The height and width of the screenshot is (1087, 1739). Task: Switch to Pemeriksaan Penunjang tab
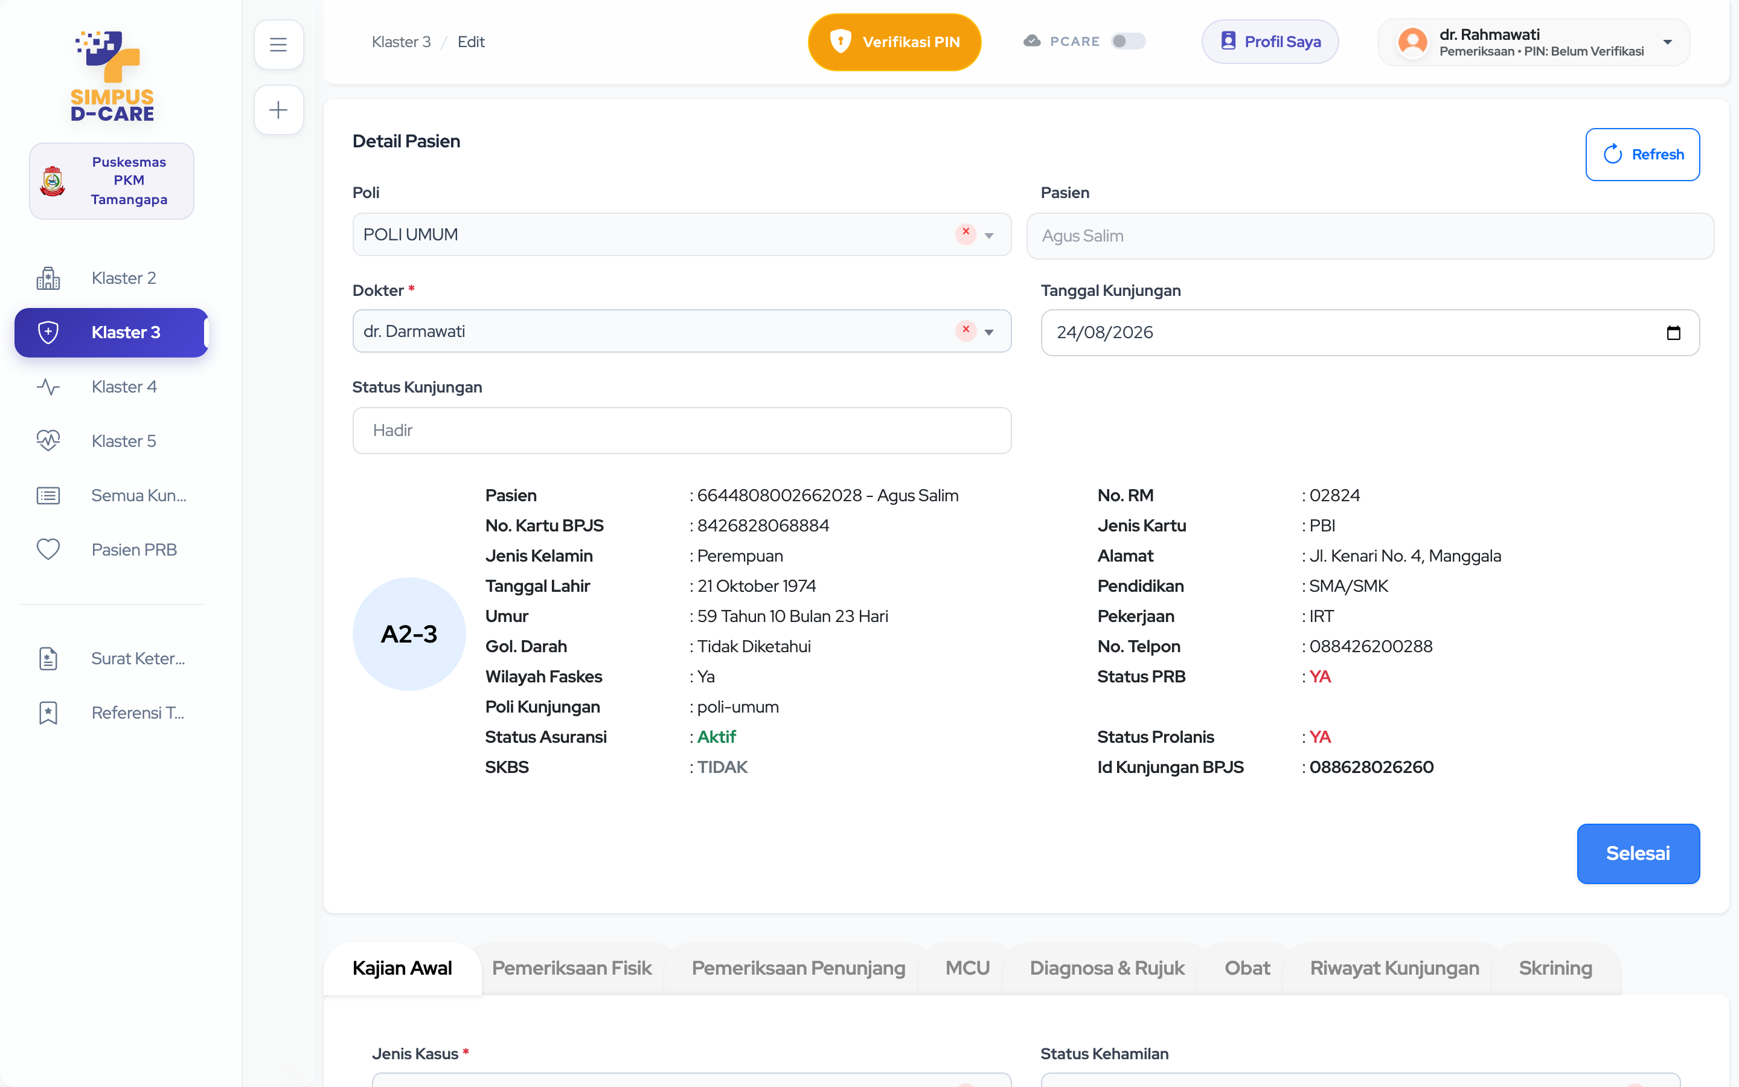[798, 969]
